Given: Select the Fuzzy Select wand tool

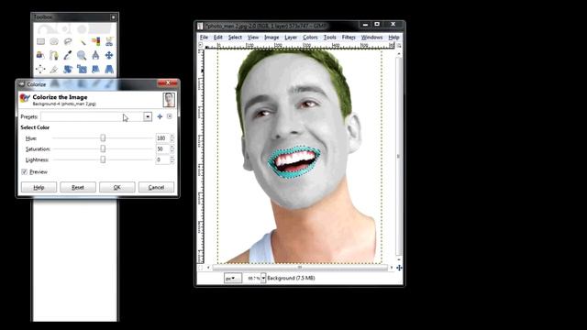Looking at the screenshot, I should click(x=82, y=41).
